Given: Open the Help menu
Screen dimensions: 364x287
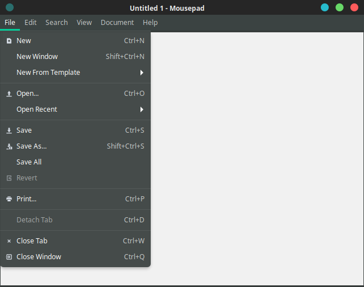Looking at the screenshot, I should point(150,23).
